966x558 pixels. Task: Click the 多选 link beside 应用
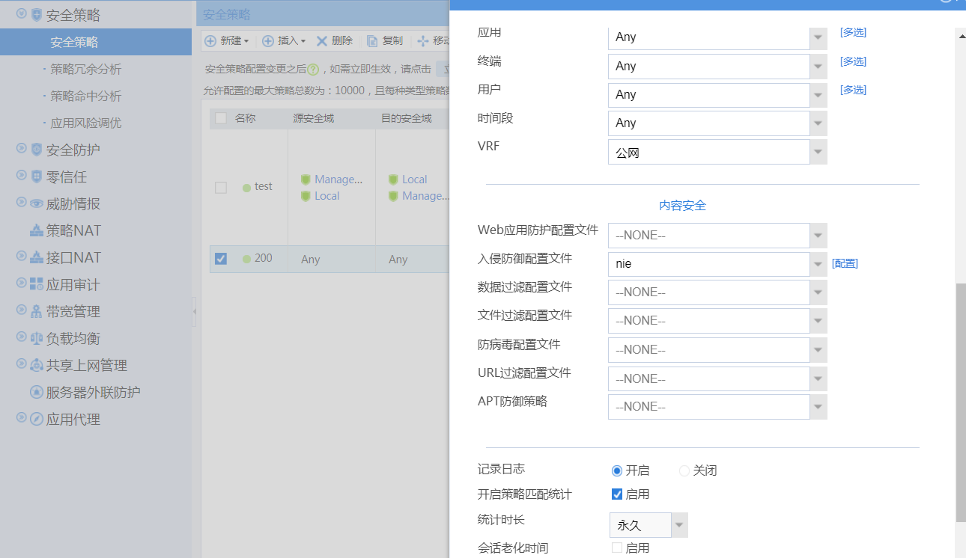tap(853, 32)
